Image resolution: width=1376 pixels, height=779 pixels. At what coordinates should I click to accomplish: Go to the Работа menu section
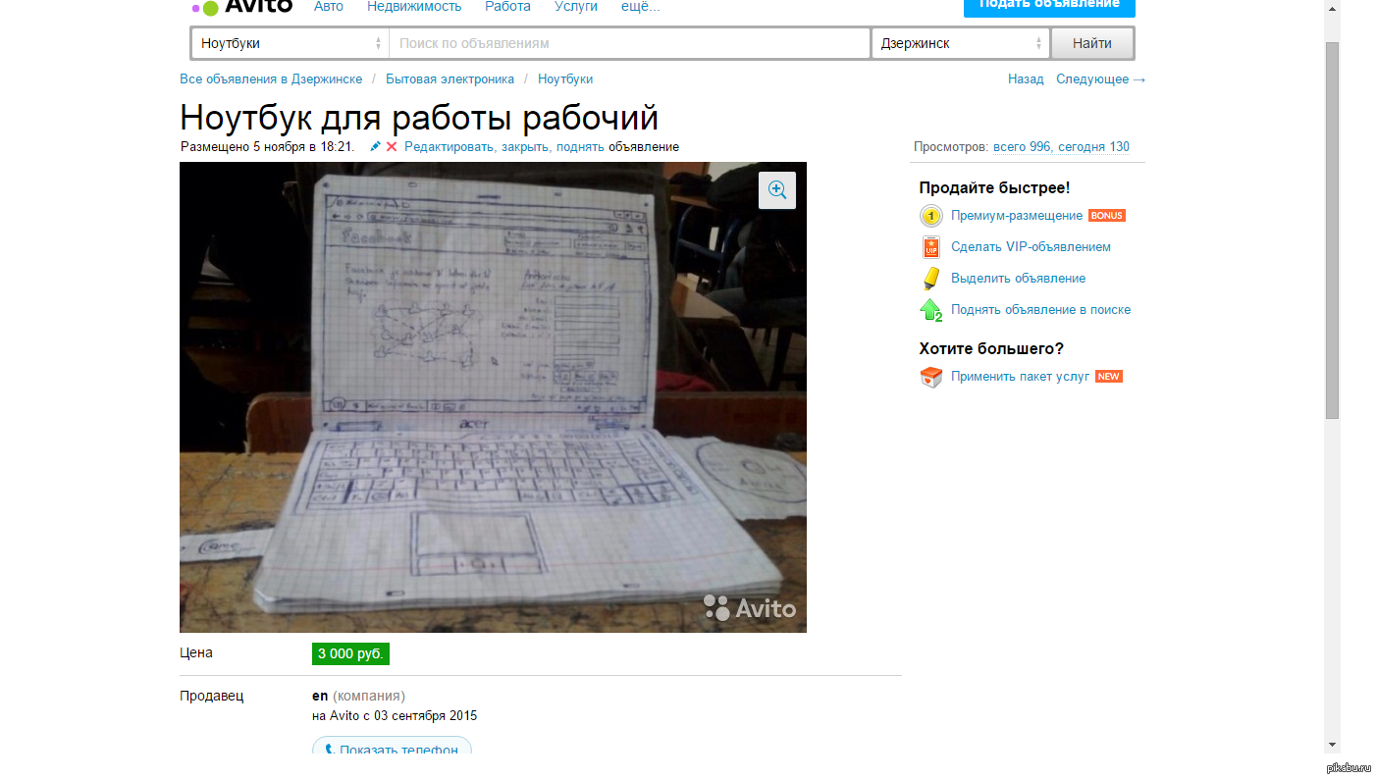(507, 7)
